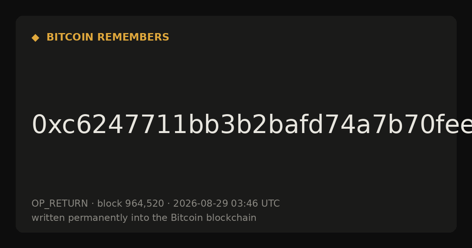Click empty card area above the hash
Screen dimensions: 472x248
tap(236, 79)
